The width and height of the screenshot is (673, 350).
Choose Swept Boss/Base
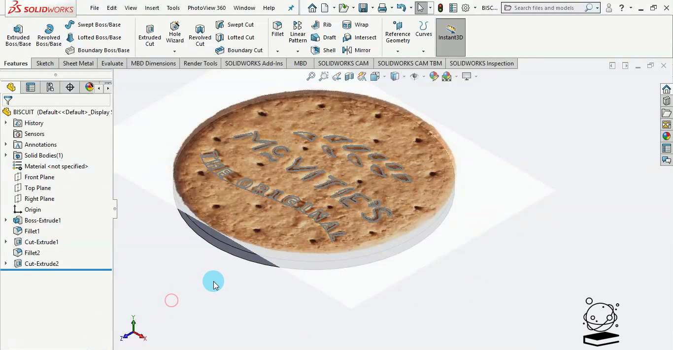coord(93,25)
